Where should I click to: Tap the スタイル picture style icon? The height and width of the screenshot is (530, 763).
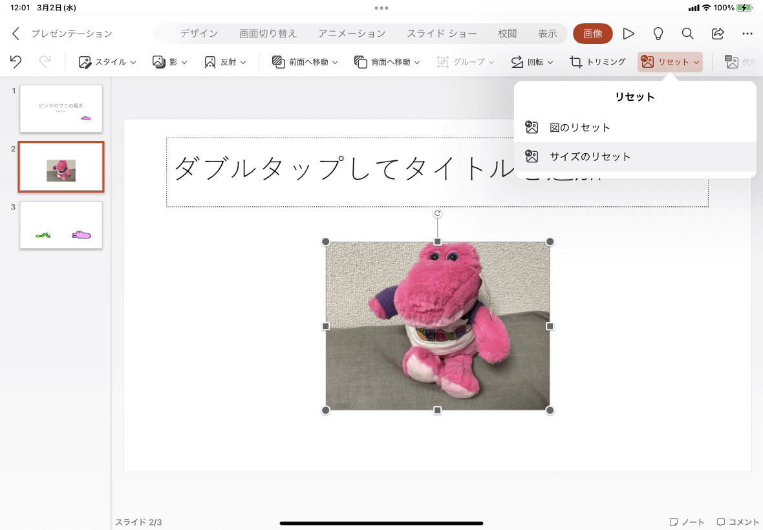click(85, 62)
